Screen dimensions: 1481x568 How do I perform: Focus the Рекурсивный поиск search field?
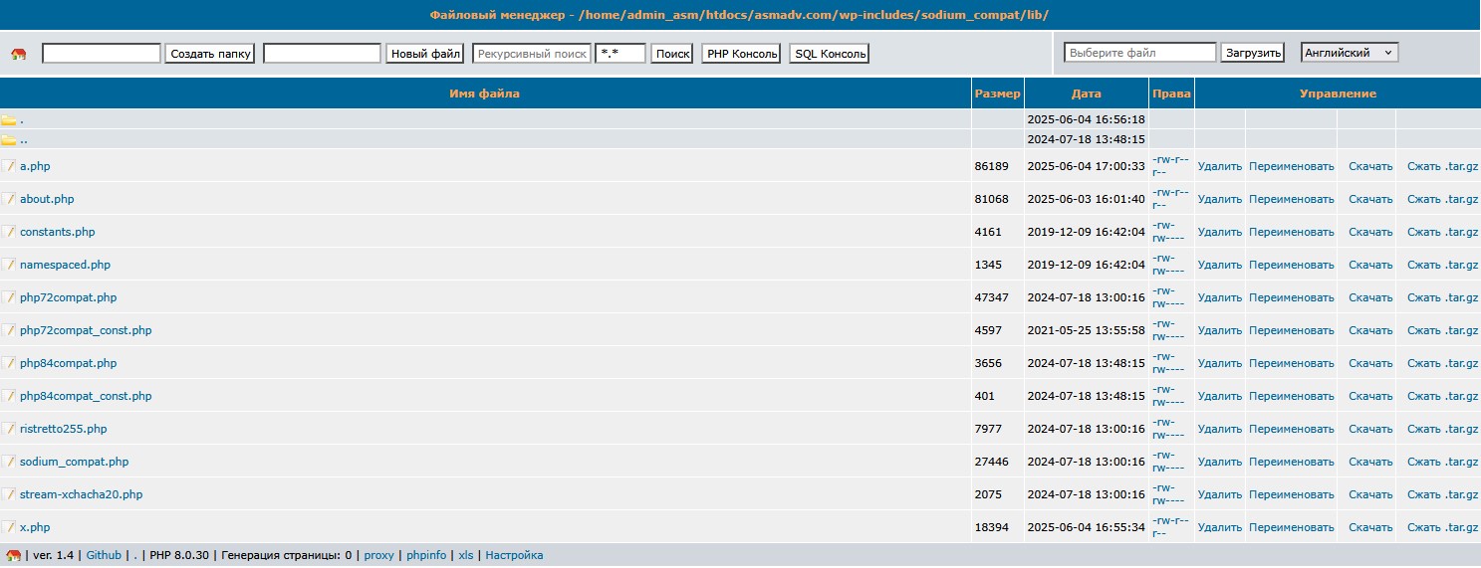[532, 54]
